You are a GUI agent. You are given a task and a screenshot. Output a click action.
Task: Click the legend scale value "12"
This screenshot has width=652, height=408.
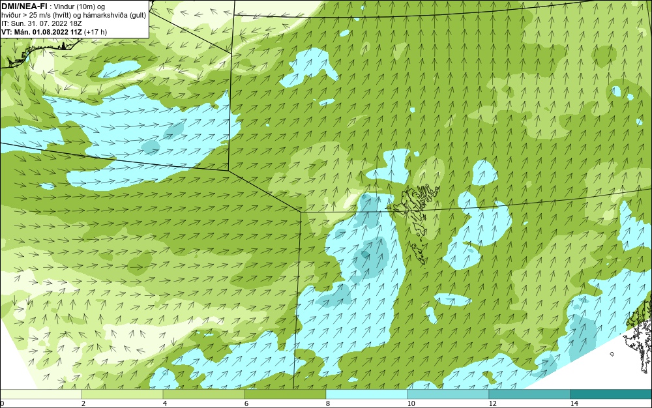coord(493,404)
